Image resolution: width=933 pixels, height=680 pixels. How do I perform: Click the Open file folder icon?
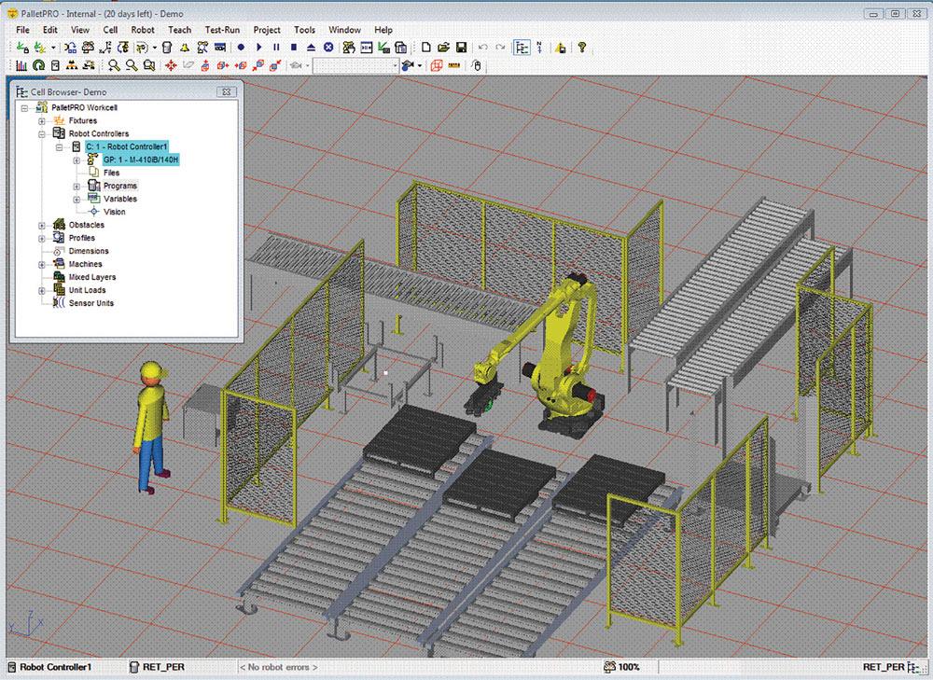(x=443, y=48)
